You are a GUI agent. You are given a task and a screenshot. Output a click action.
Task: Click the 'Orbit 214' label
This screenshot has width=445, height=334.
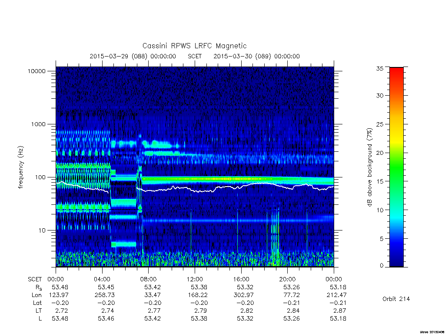(396, 299)
